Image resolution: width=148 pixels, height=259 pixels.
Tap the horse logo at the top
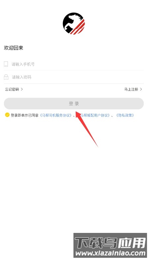pos(74,24)
